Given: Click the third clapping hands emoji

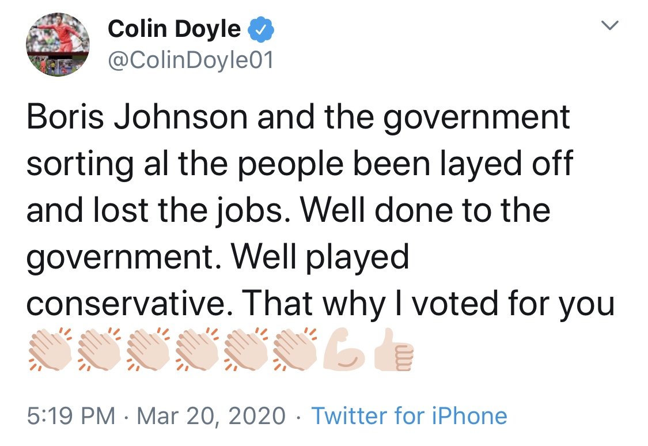Looking at the screenshot, I should [148, 350].
